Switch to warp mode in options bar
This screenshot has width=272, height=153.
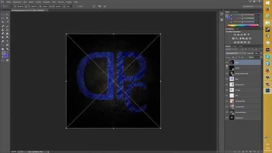pos(94,6)
